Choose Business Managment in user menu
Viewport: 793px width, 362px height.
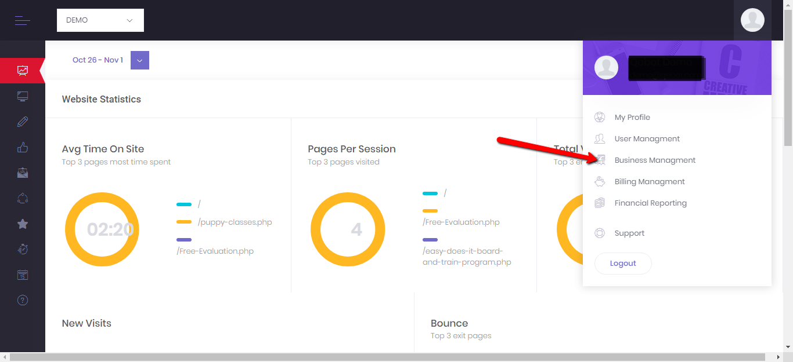coord(655,160)
